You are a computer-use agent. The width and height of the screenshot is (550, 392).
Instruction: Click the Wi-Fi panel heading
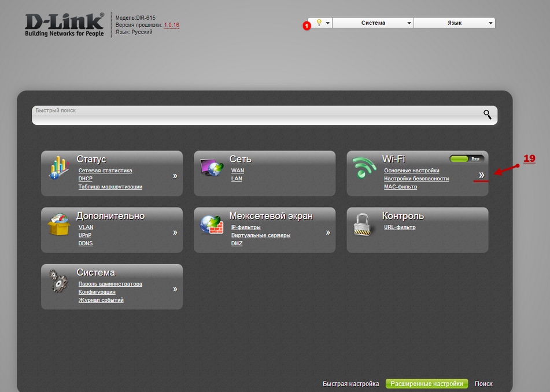(x=393, y=159)
